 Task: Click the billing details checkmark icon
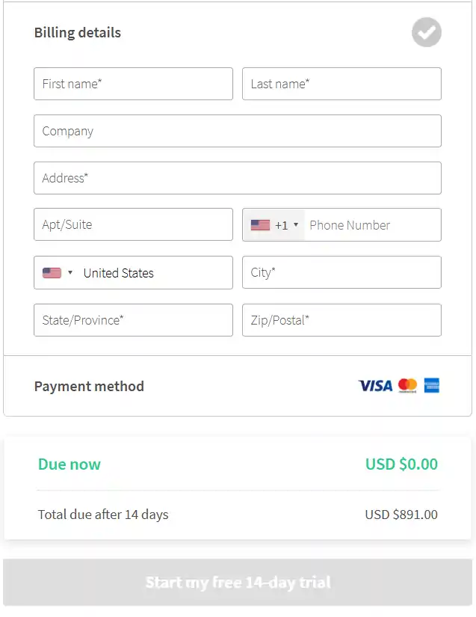(x=427, y=32)
